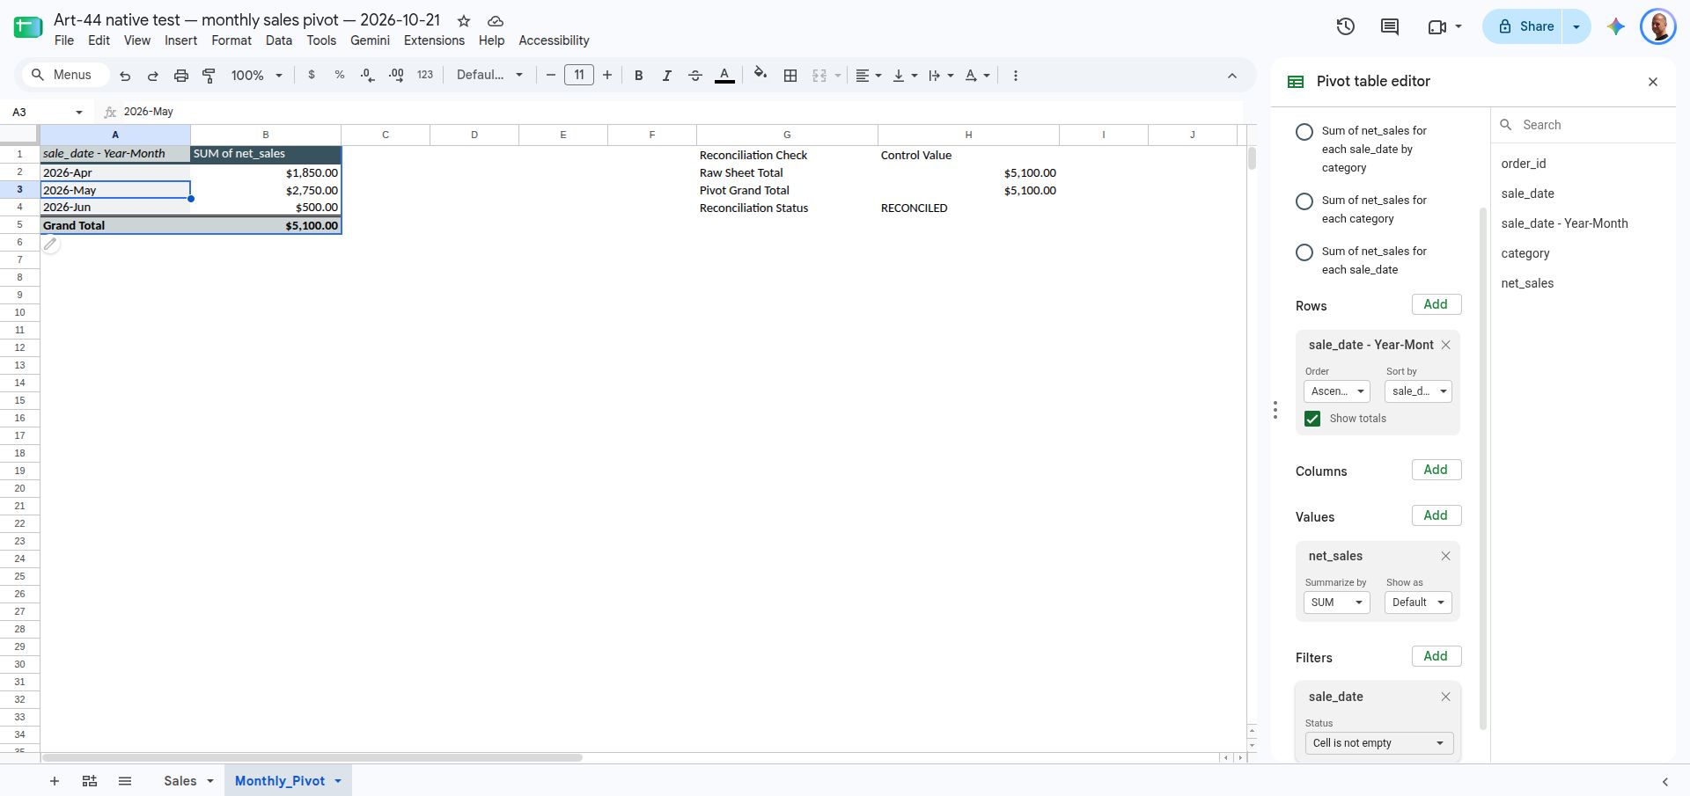The image size is (1690, 796).
Task: Switch to the Sales sheet tab
Action: (x=180, y=781)
